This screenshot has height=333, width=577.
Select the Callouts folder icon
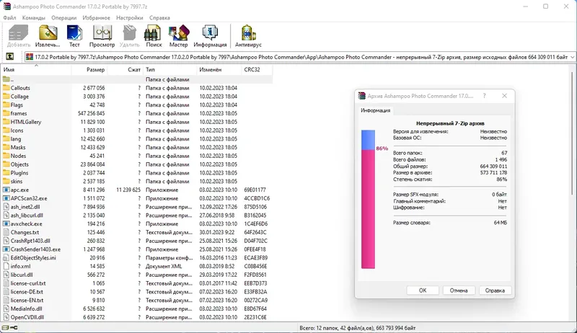pos(6,88)
